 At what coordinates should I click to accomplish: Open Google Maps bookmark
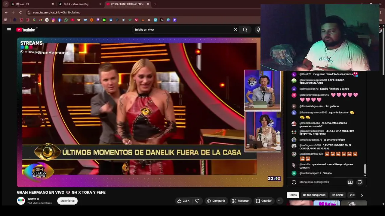[x=34, y=20]
